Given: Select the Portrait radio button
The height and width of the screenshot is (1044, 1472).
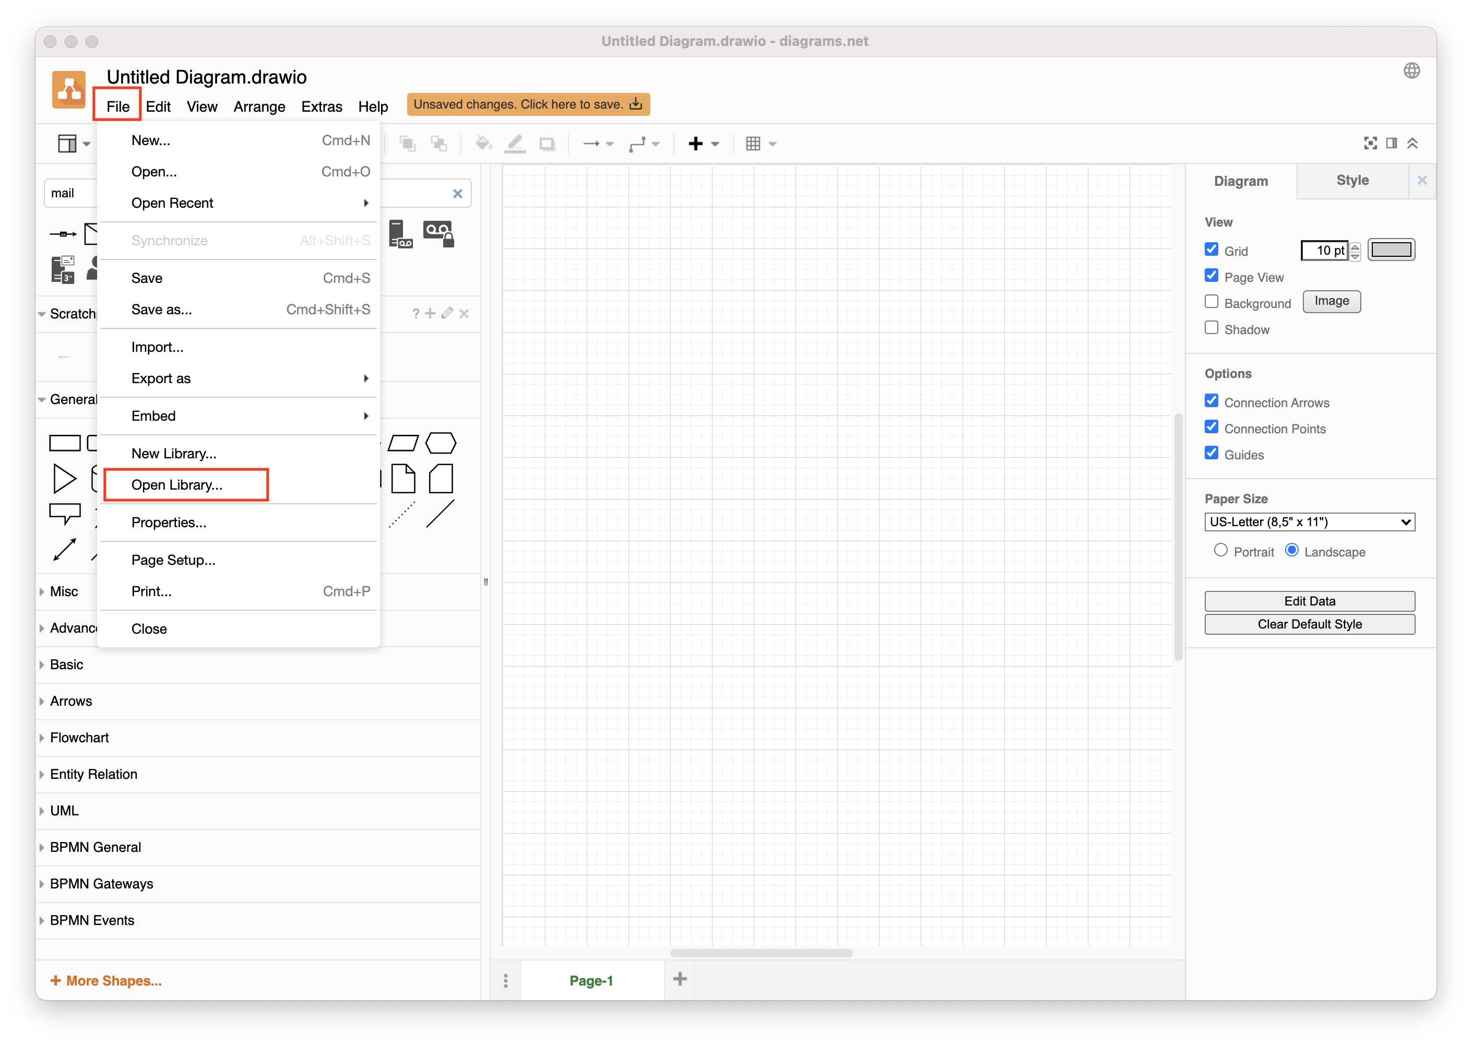Looking at the screenshot, I should click(1221, 551).
